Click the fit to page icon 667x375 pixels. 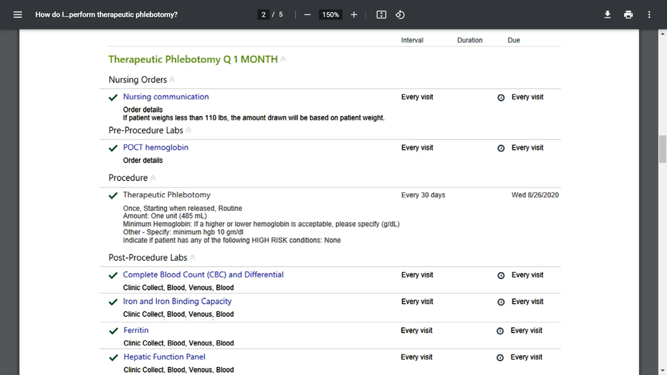381,15
